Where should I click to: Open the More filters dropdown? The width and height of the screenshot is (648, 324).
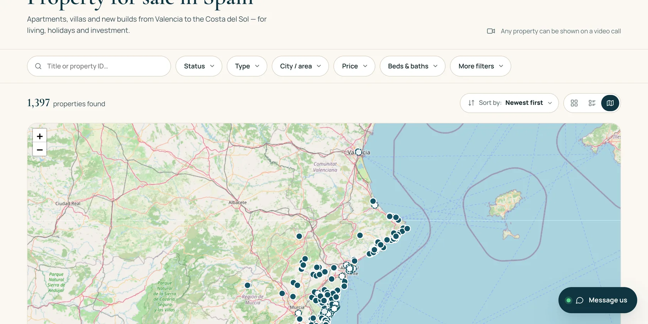tap(480, 66)
